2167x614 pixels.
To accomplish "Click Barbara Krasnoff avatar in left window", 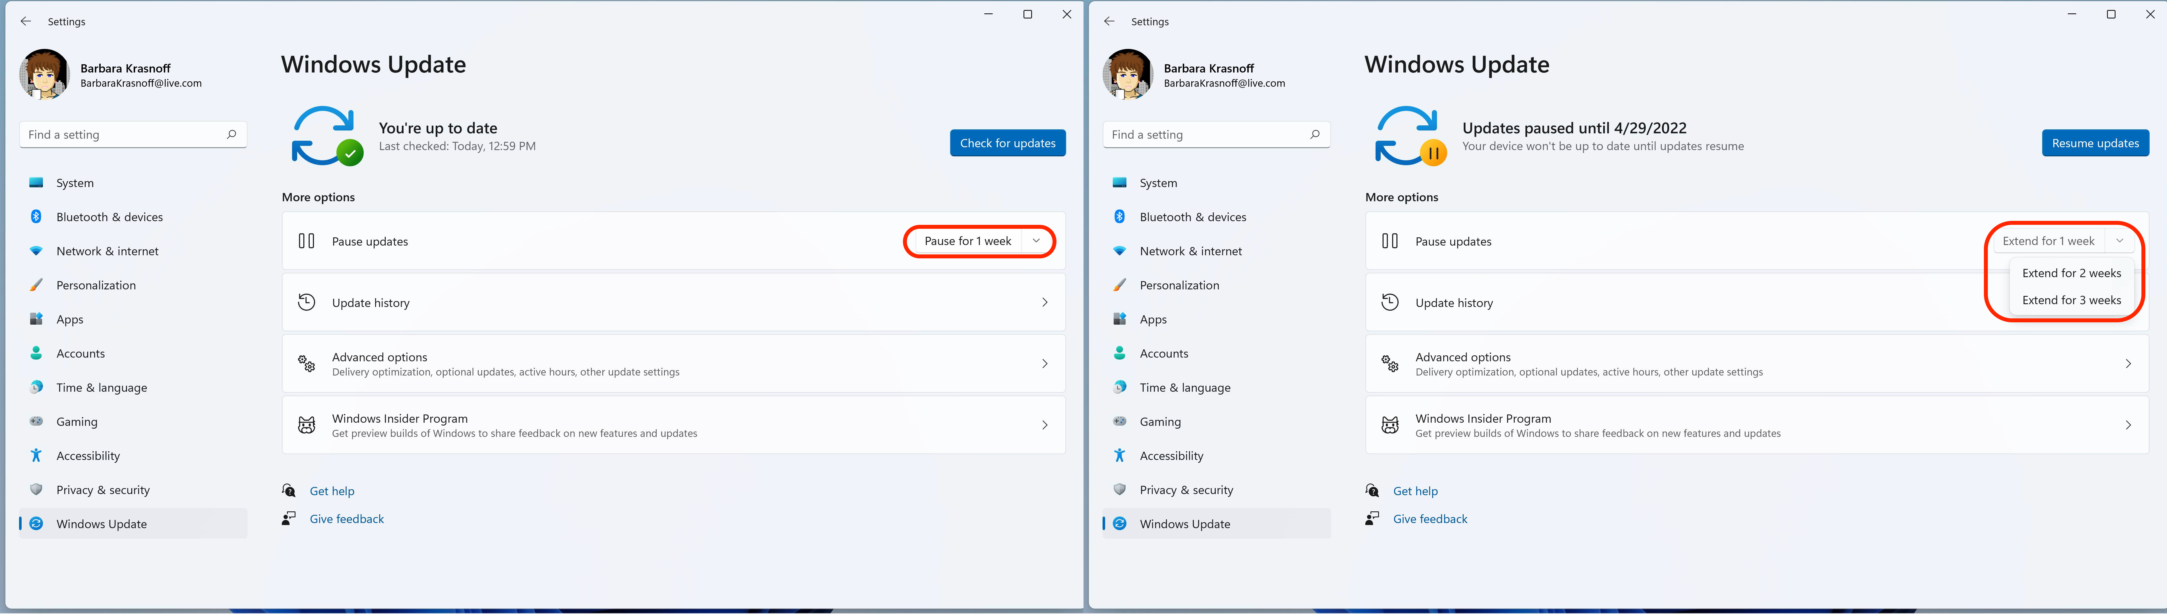I will [45, 74].
